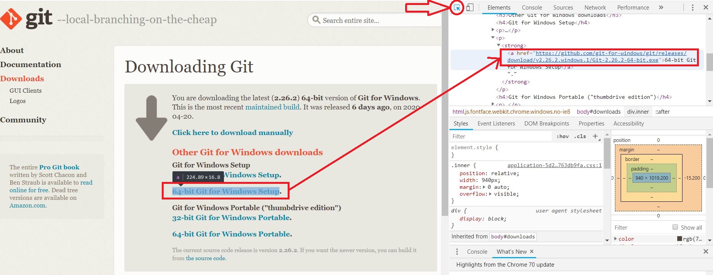Toggle .cls element classes button
The image size is (713, 275).
coord(580,136)
